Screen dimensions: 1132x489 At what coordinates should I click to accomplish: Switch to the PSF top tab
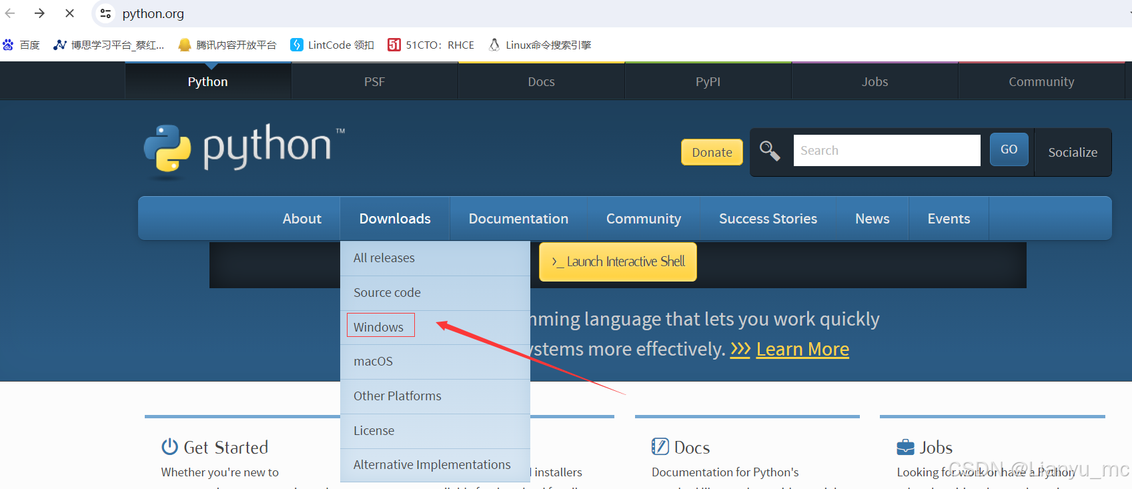coord(375,81)
